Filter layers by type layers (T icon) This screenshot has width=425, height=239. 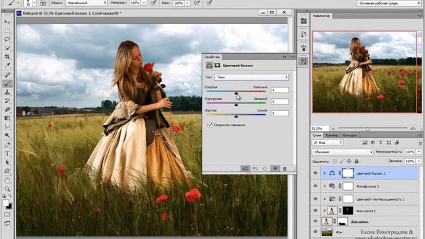(x=381, y=143)
